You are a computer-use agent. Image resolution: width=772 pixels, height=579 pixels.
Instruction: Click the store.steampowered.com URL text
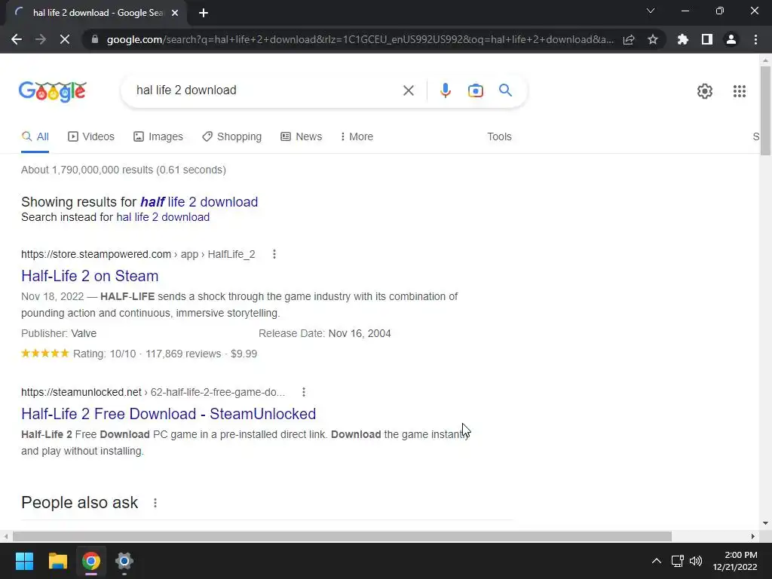pyautogui.click(x=138, y=254)
